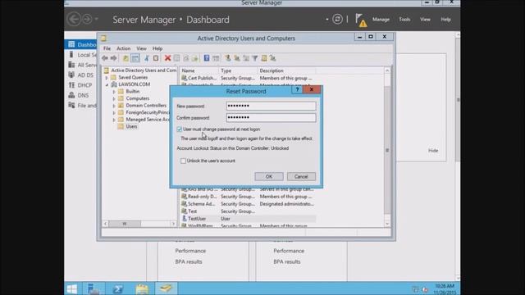Click the Forward arrow in ADUC toolbar
Screen dimensions: 525x295
point(114,58)
